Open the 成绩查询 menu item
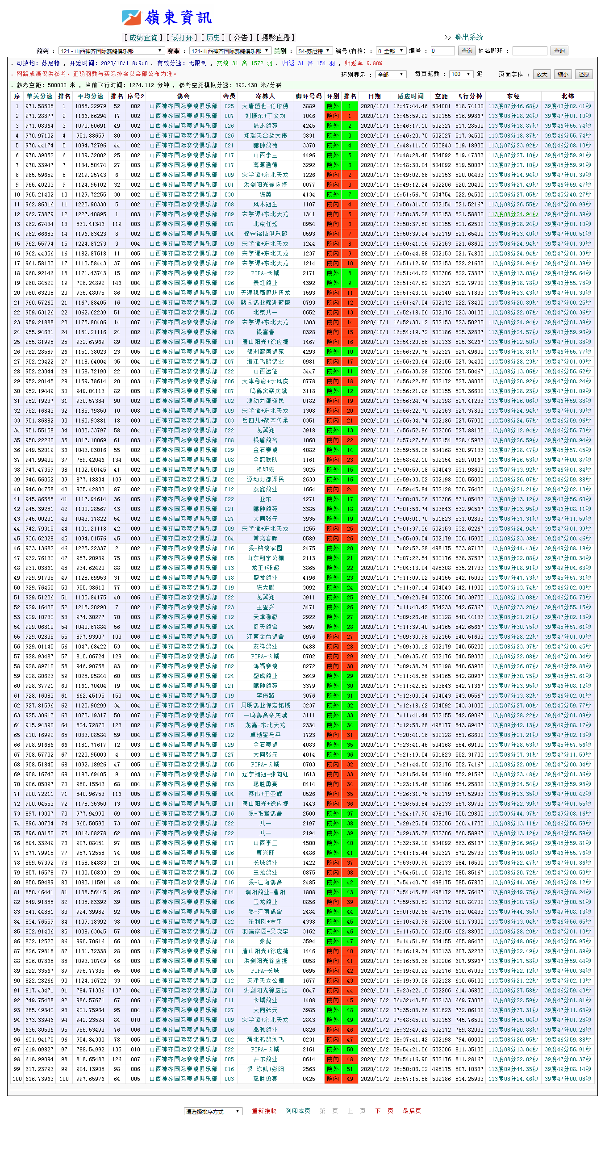This screenshot has height=1155, width=605. 143,38
